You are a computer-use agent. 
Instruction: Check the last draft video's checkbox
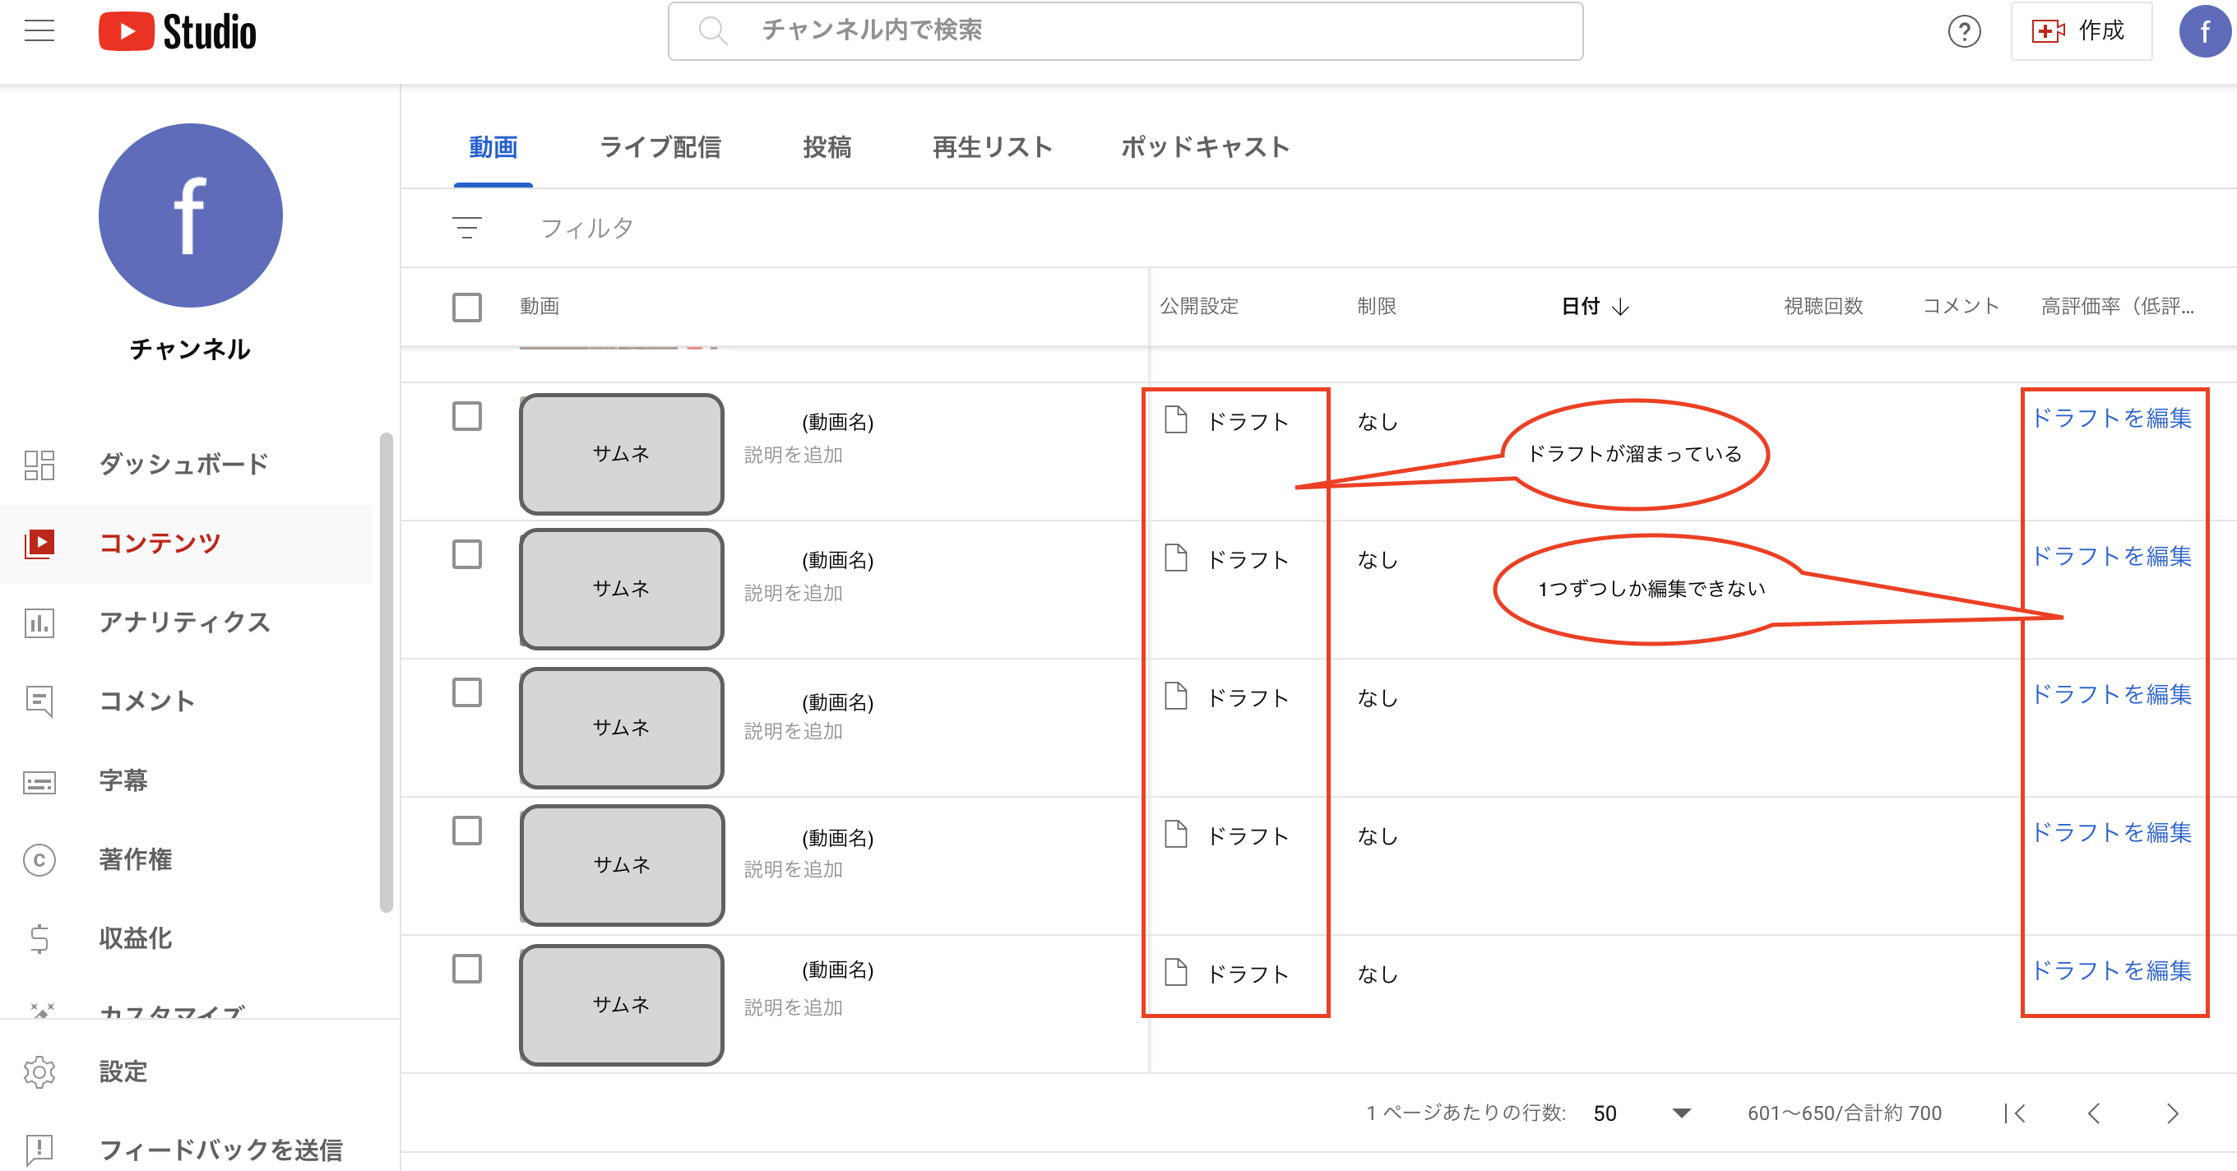[x=466, y=969]
